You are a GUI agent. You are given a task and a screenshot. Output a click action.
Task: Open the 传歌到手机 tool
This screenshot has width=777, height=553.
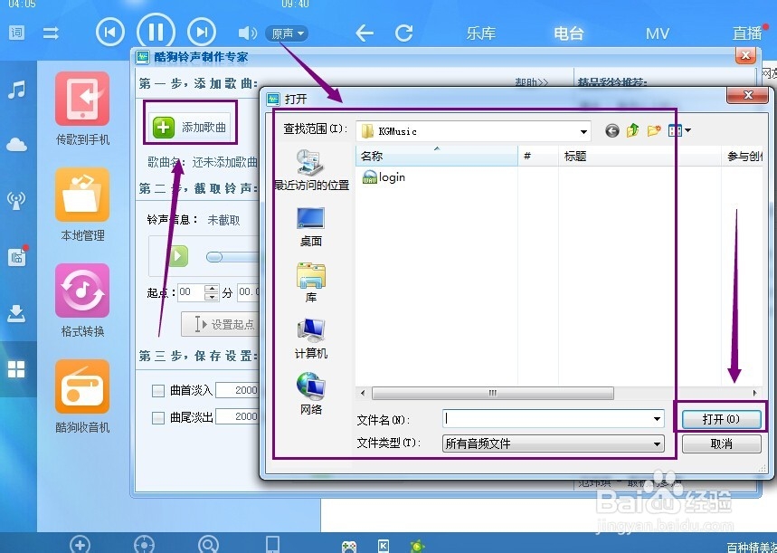(82, 110)
